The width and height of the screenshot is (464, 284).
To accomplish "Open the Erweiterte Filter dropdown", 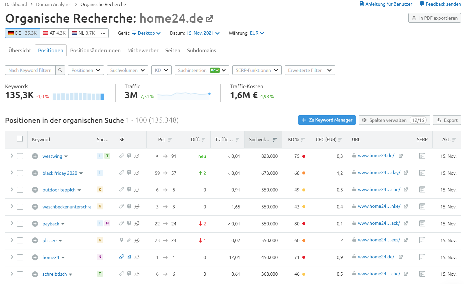I will (310, 70).
